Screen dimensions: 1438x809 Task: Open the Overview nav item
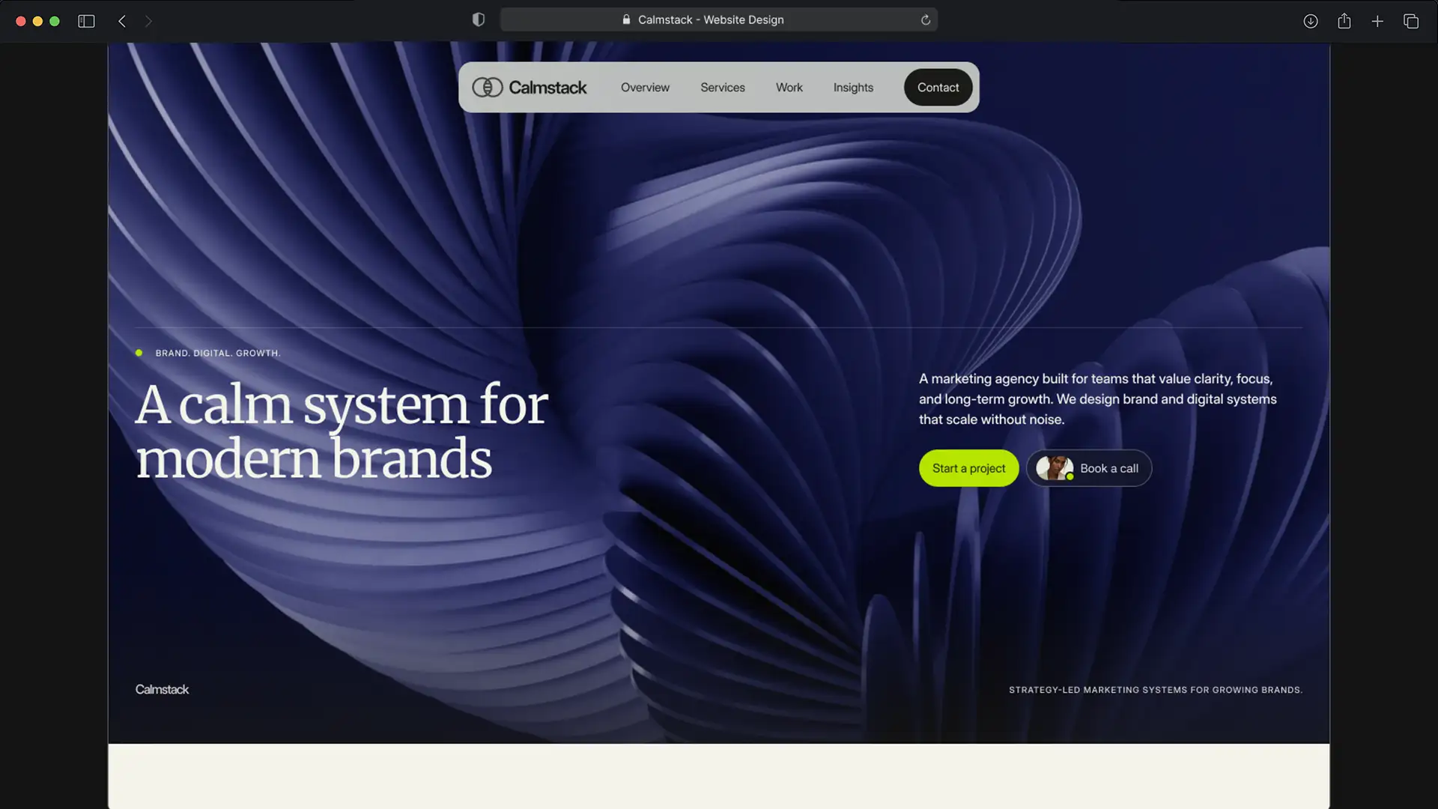(x=645, y=88)
